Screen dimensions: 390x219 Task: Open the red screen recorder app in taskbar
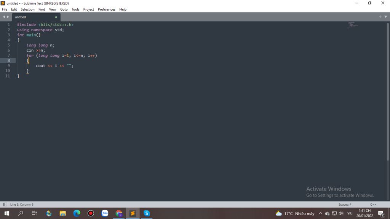pos(91,213)
